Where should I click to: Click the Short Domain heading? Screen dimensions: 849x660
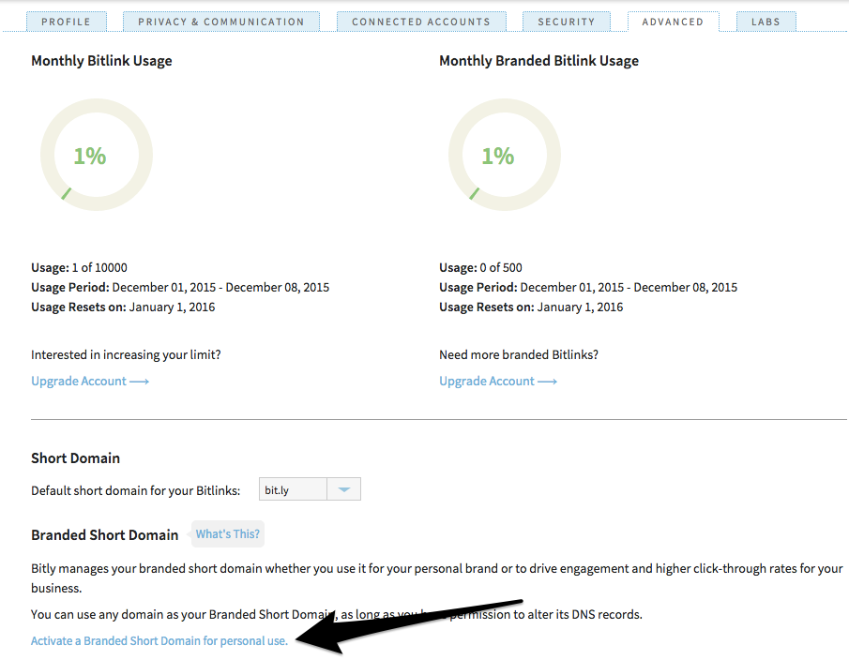[75, 458]
